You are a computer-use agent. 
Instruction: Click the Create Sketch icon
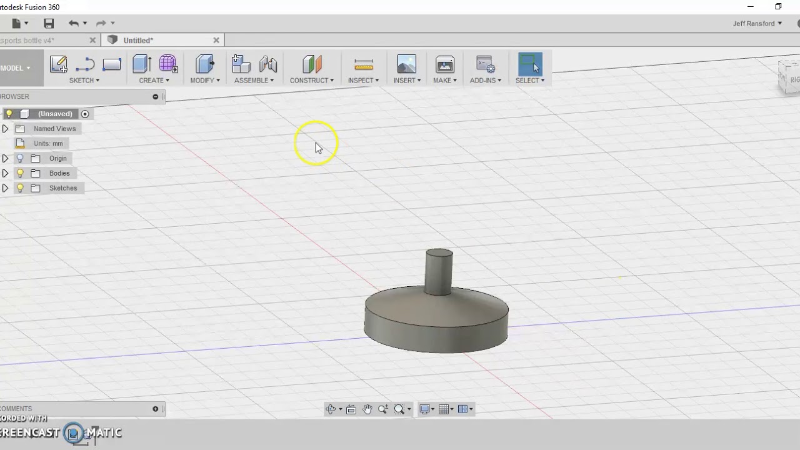(x=59, y=64)
